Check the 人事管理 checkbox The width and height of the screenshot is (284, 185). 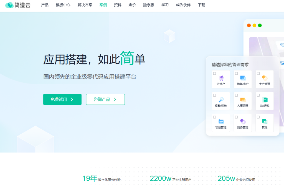[x=236, y=95]
